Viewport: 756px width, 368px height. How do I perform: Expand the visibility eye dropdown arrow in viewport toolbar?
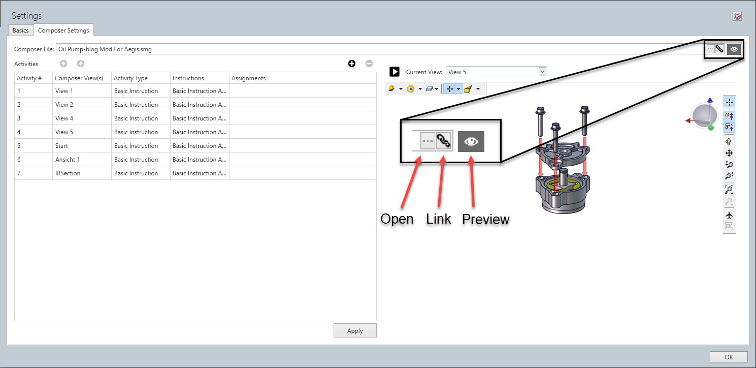(420, 89)
